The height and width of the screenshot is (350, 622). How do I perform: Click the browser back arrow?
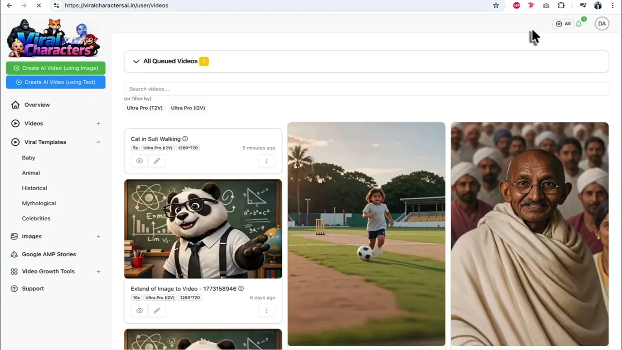click(9, 5)
